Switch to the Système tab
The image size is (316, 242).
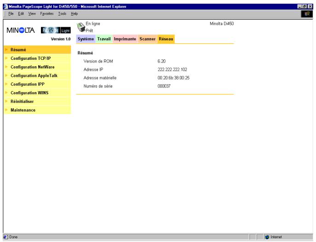tap(86, 39)
